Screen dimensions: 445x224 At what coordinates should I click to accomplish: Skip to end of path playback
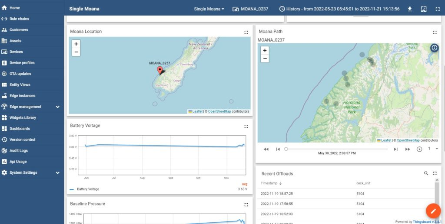tap(395, 149)
